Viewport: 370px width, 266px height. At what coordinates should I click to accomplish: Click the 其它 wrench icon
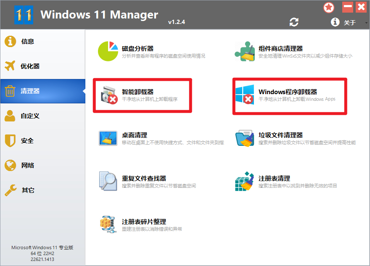pyautogui.click(x=11, y=190)
